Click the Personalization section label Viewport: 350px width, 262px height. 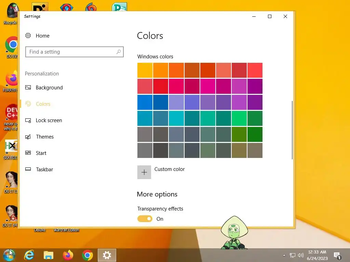tap(42, 74)
